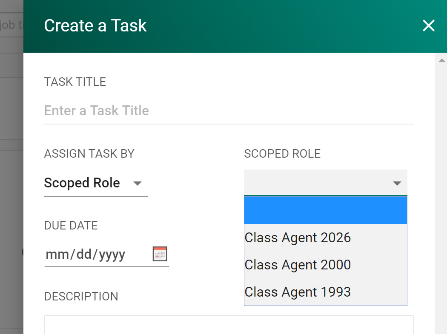
Task: Click the Create a Task header title
Action: [95, 26]
